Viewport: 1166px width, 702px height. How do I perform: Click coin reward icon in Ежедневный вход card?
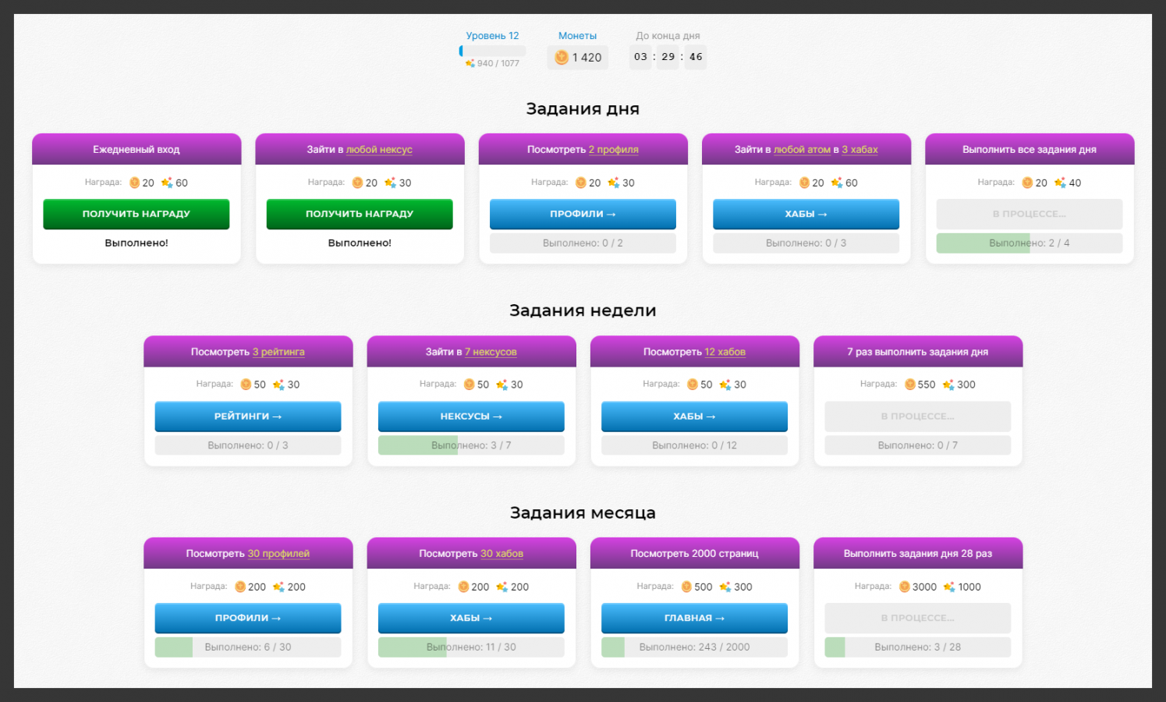pos(134,183)
